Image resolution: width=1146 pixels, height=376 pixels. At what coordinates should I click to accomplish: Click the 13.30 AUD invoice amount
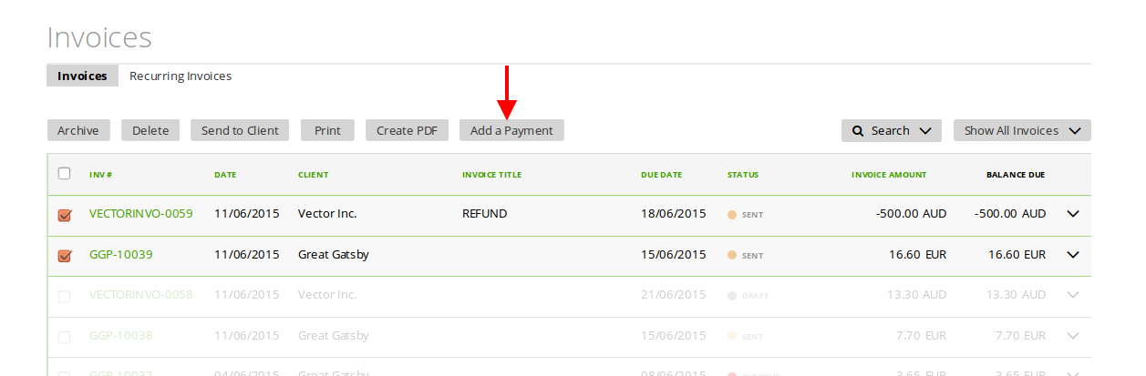[x=917, y=295]
